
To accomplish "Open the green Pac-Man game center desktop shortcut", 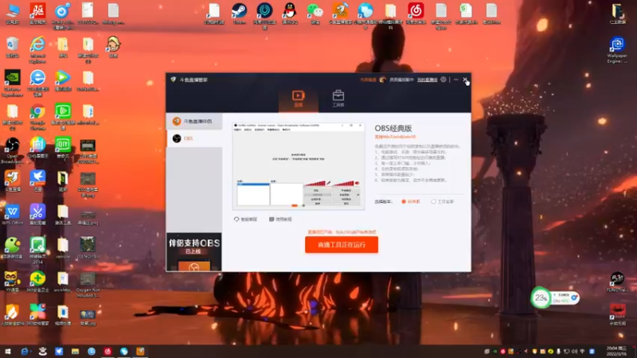I will 12,248.
